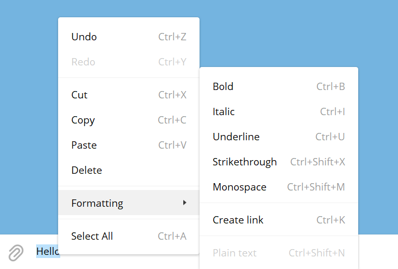Click the Delete menu option
This screenshot has height=269, width=398.
point(86,171)
